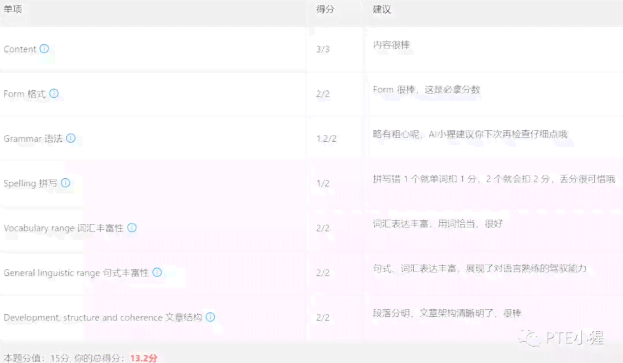Select the Development structure coherence score 2/2
623x363 pixels.
click(x=323, y=318)
